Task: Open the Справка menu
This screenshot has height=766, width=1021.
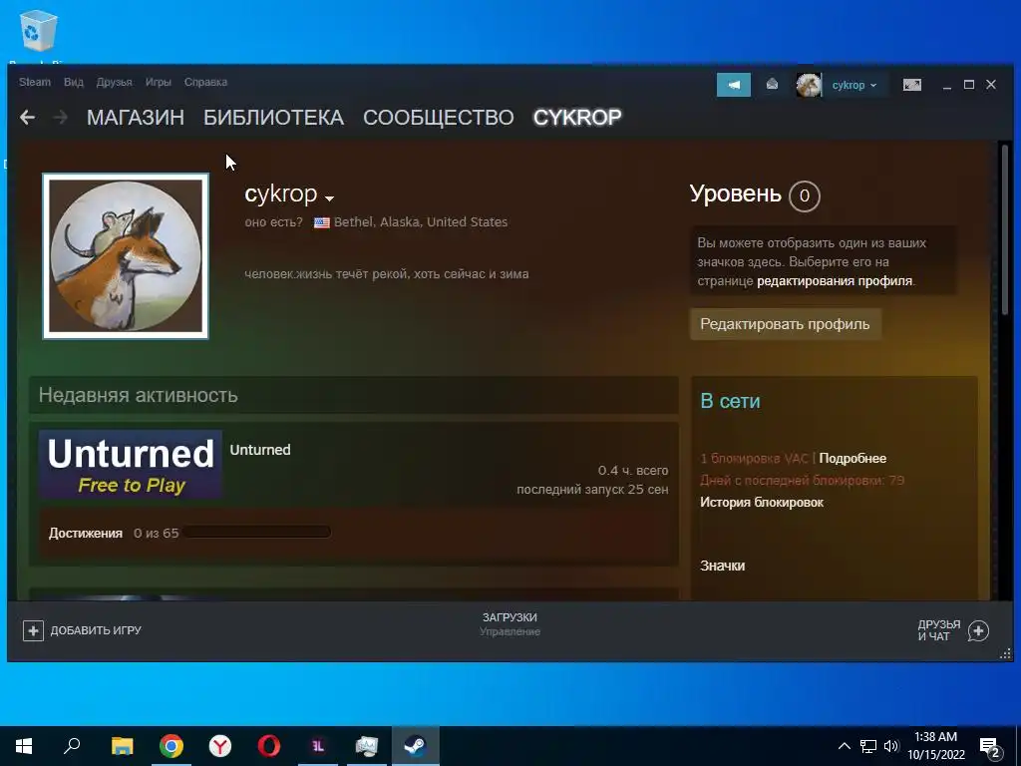Action: 205,82
